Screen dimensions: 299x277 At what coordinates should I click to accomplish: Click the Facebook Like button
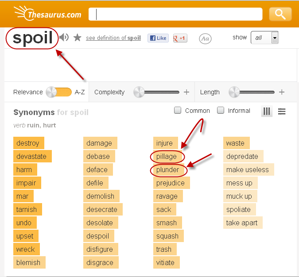point(158,38)
